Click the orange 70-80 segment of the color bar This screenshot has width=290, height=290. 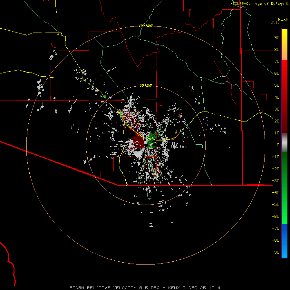285,55
